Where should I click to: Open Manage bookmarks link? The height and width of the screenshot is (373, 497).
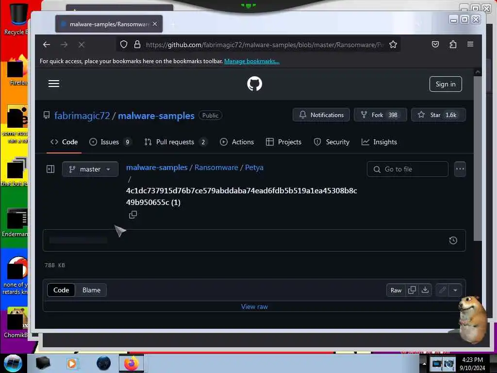click(x=252, y=61)
